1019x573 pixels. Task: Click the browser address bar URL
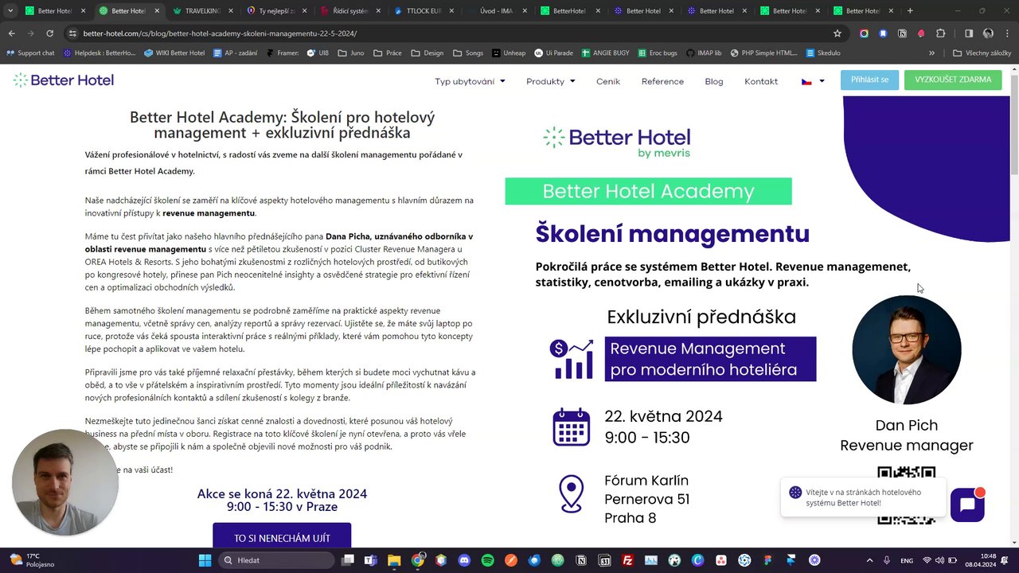[x=220, y=33]
